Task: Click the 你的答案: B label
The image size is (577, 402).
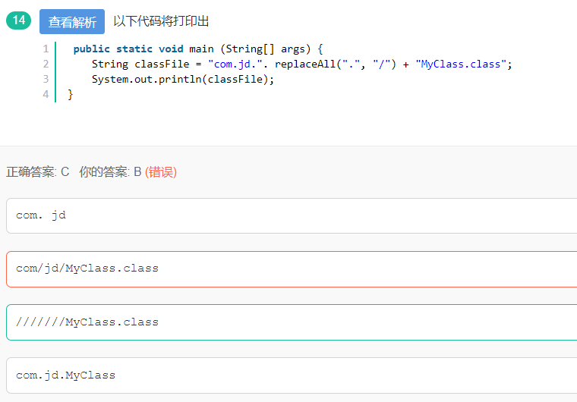Action: (110, 172)
